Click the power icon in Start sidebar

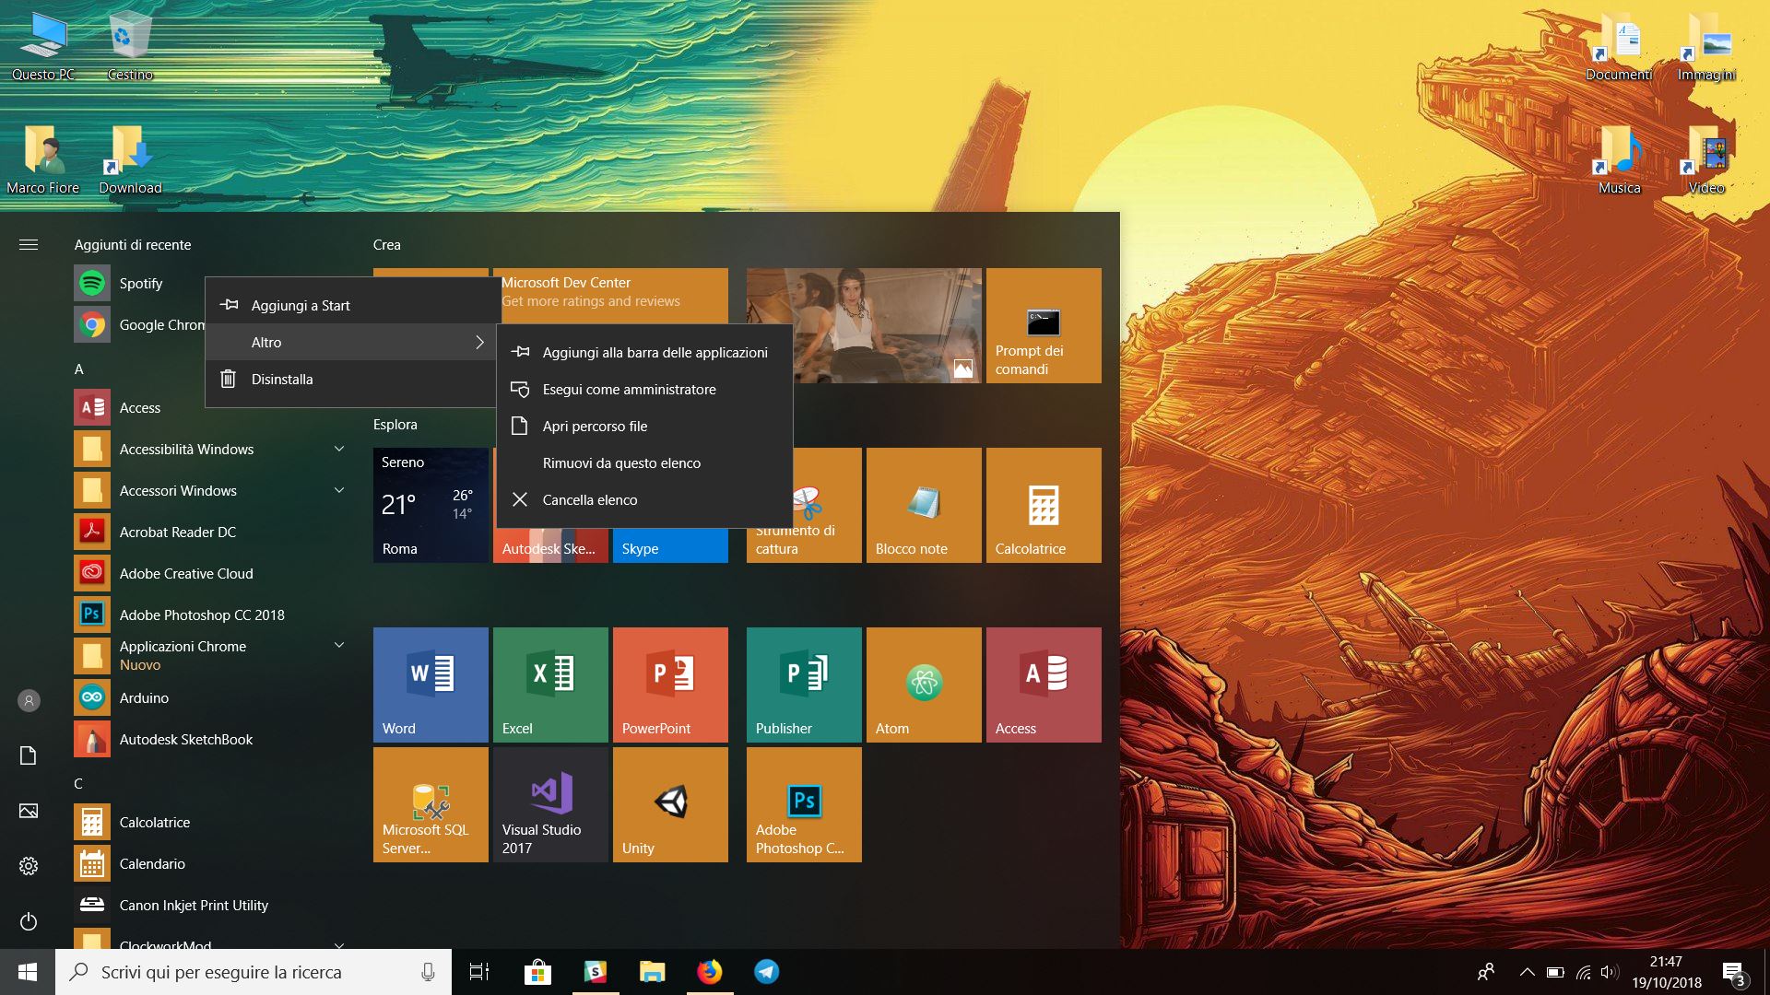click(x=29, y=922)
